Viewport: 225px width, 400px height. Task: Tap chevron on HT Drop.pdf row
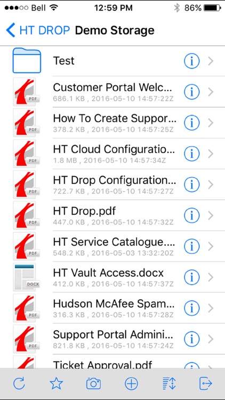point(211,215)
